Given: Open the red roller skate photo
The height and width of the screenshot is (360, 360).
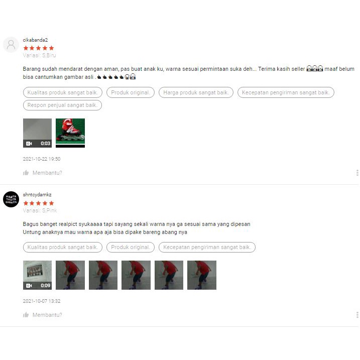Looking at the screenshot, I should (x=70, y=133).
